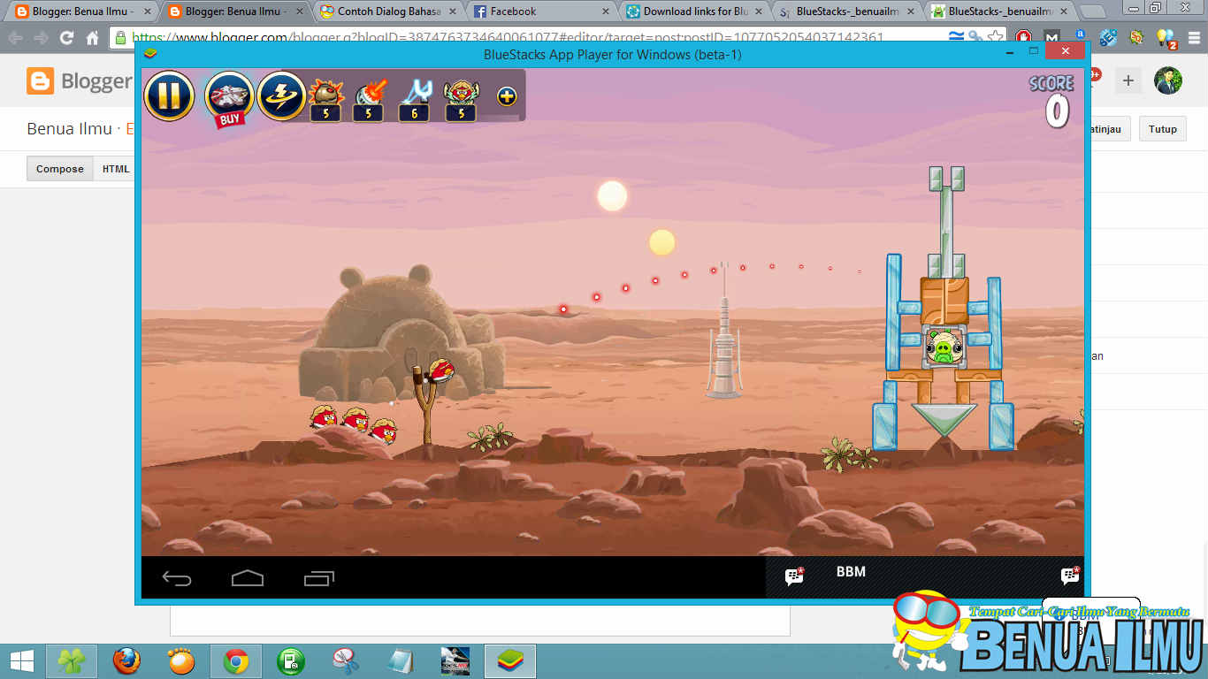Open Google Chrome from taskbar

coord(236,661)
